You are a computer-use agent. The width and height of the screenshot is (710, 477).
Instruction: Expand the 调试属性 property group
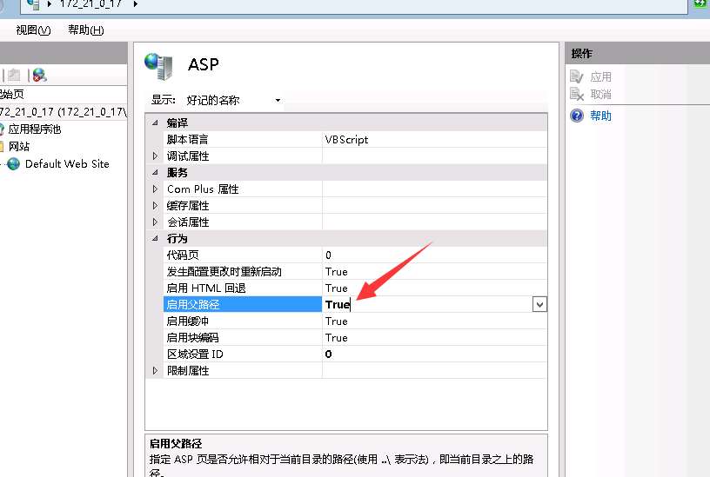tap(156, 156)
